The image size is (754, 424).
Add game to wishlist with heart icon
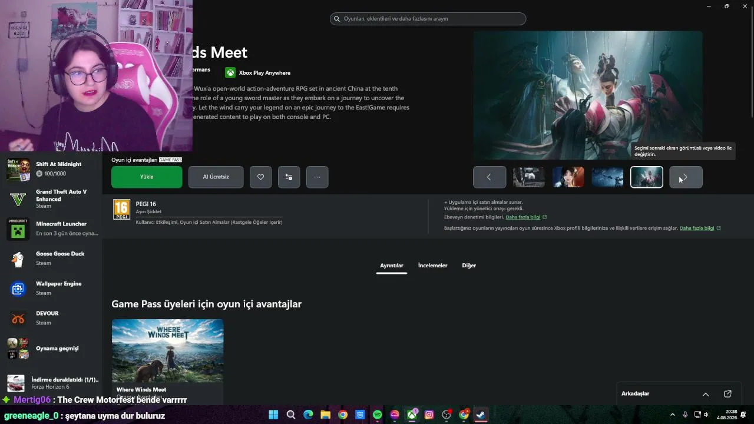(260, 177)
